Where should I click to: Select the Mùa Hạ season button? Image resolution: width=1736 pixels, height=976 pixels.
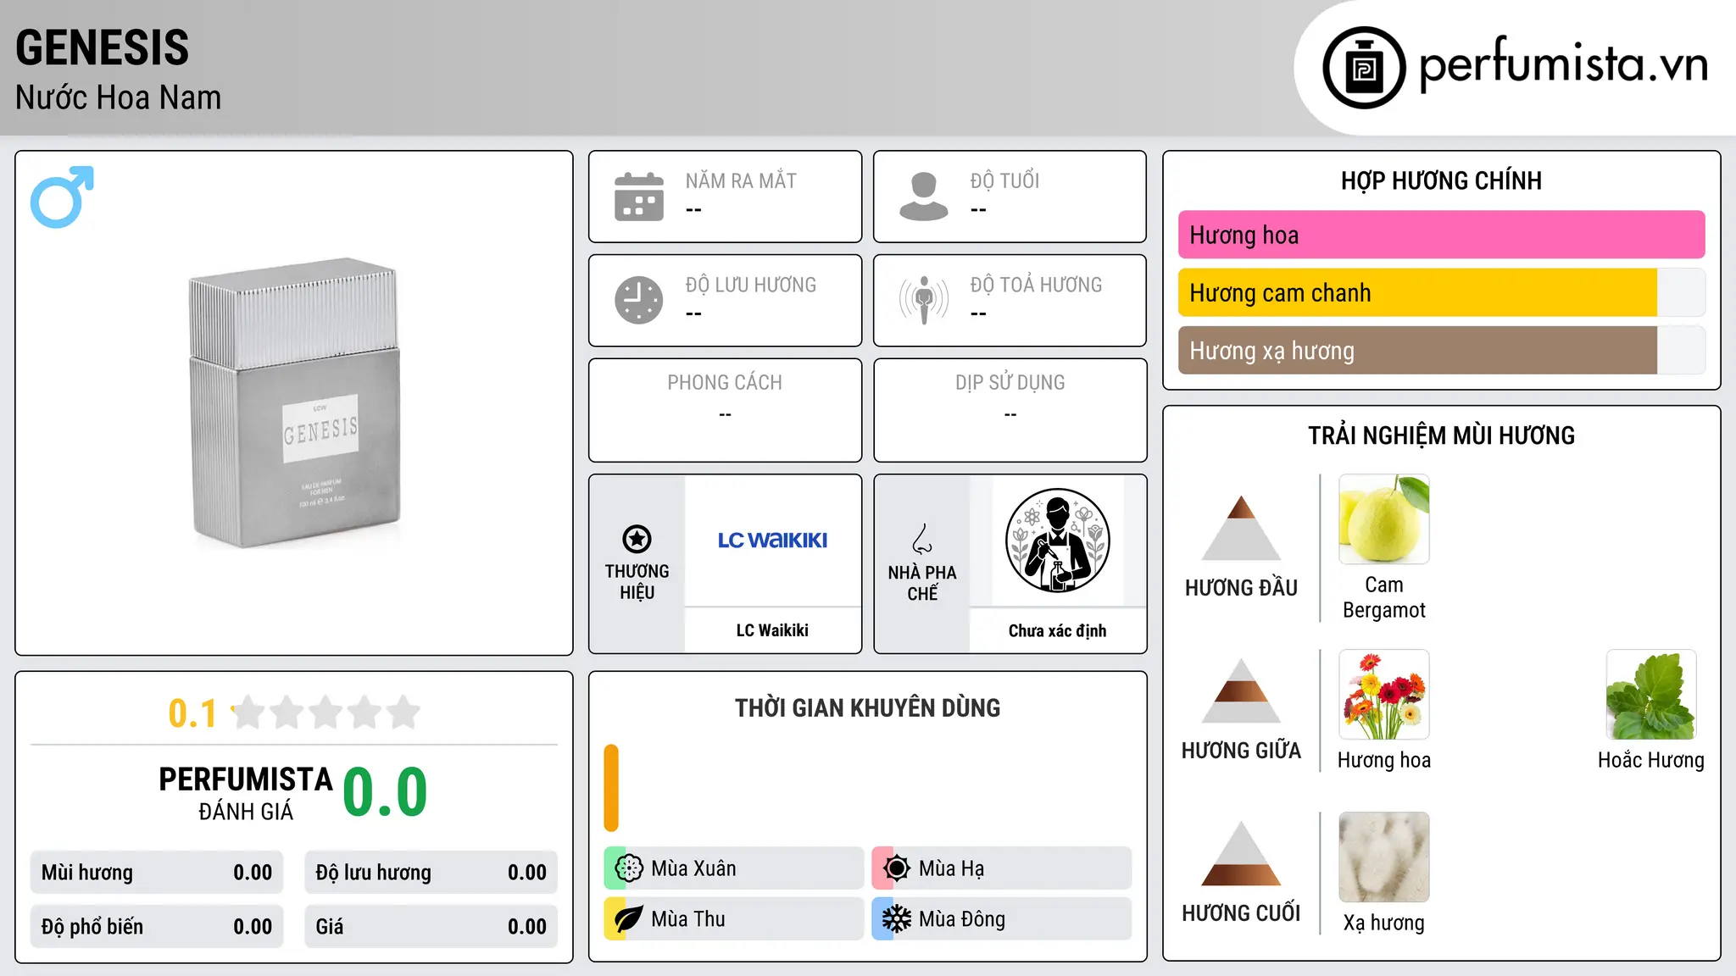[x=1002, y=868]
